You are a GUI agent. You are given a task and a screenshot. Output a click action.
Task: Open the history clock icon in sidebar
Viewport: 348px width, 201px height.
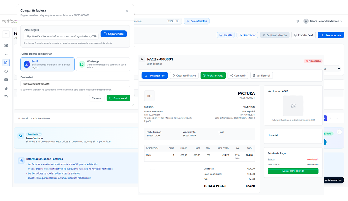tap(6, 97)
